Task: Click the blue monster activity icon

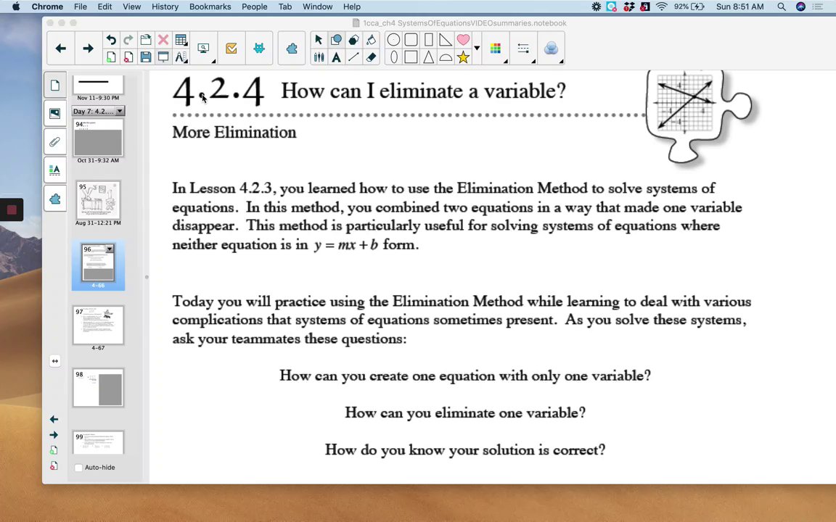Action: (x=259, y=49)
